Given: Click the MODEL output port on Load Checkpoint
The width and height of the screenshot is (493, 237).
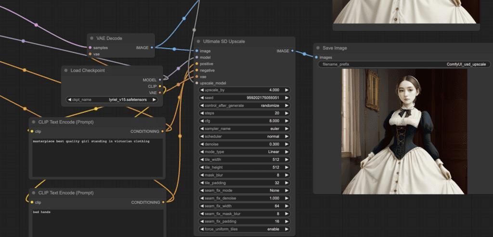Looking at the screenshot, I should point(160,80).
